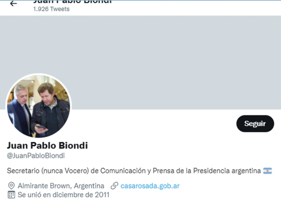Click the Seguir follow button
This screenshot has width=281, height=202.
pos(255,124)
